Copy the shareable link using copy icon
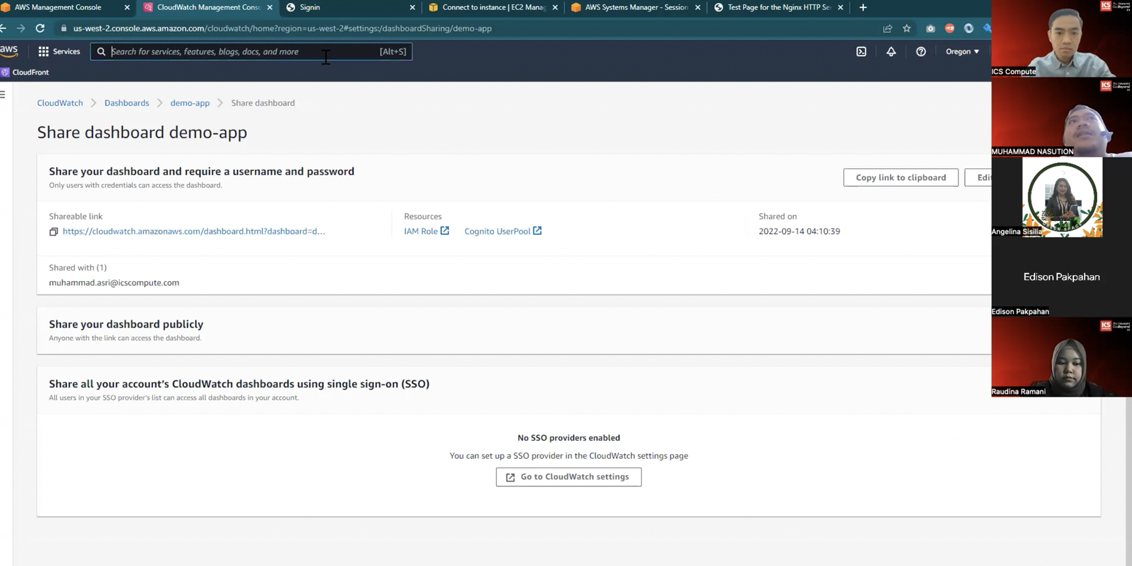 [x=53, y=232]
